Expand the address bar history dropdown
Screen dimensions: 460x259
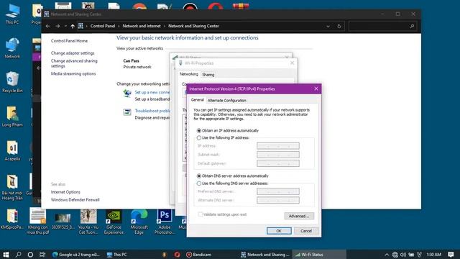coord(328,26)
